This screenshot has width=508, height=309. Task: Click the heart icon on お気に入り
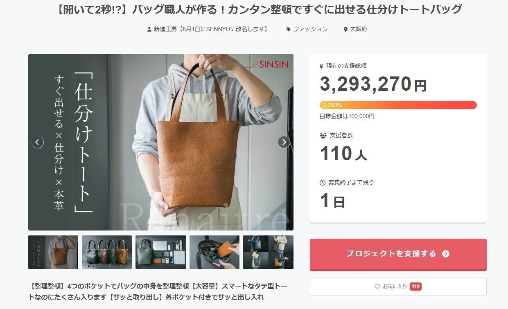point(377,287)
